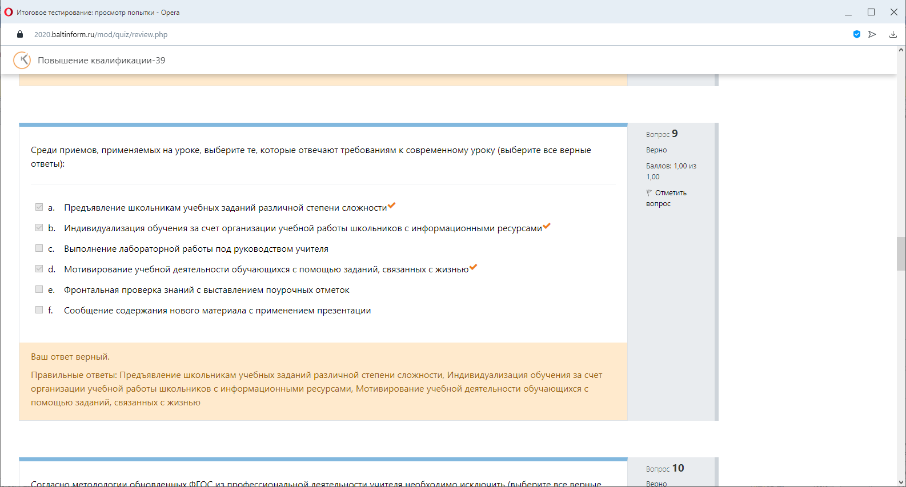906x487 pixels.
Task: Click the address bar URL 2020.baltinform.ru
Action: point(101,34)
